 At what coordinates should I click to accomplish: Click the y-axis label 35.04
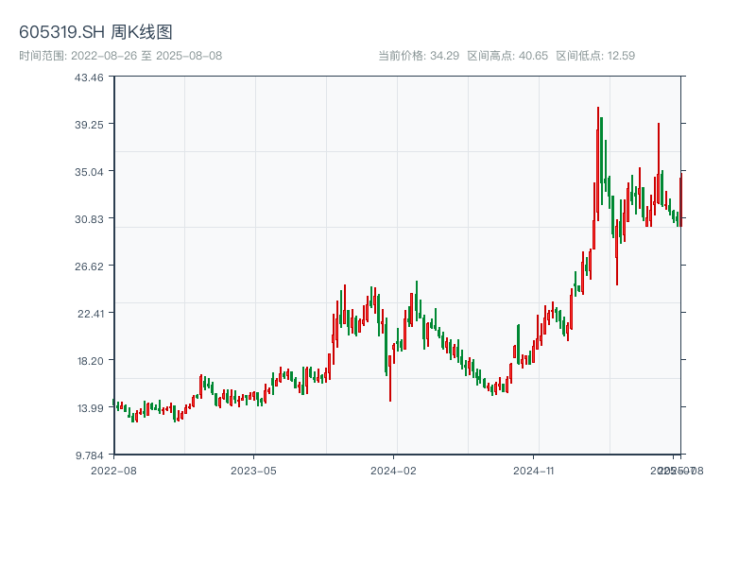[89, 172]
